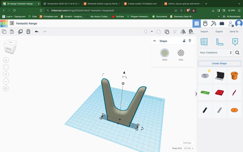
Task: Select the Solid shape option
Action: point(165,53)
